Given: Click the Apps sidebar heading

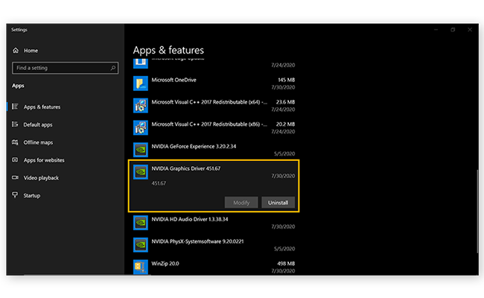Looking at the screenshot, I should [x=18, y=86].
